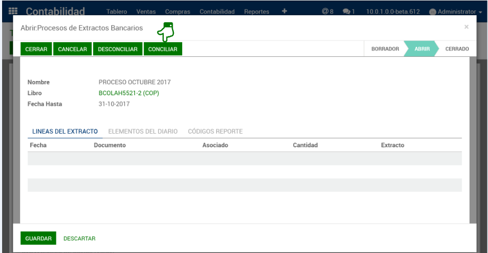
Task: Switch to Códigos Reporte tab
Action: click(x=215, y=131)
